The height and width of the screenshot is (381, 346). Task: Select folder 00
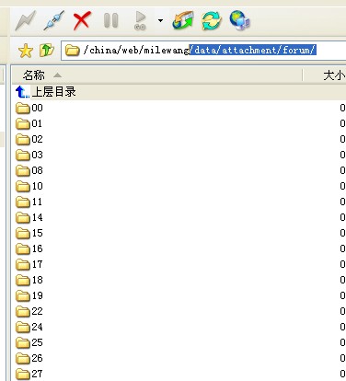click(29, 108)
